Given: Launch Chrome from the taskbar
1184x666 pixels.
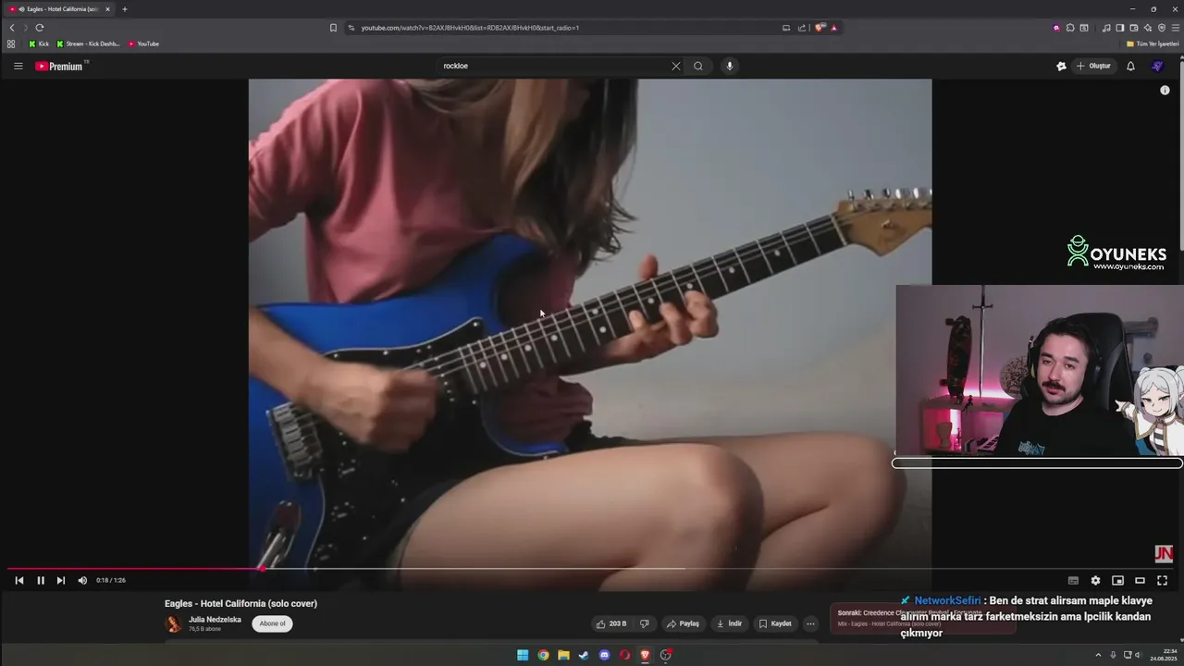Looking at the screenshot, I should tap(543, 655).
